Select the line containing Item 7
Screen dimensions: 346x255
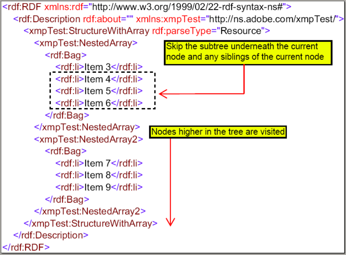tap(99, 163)
